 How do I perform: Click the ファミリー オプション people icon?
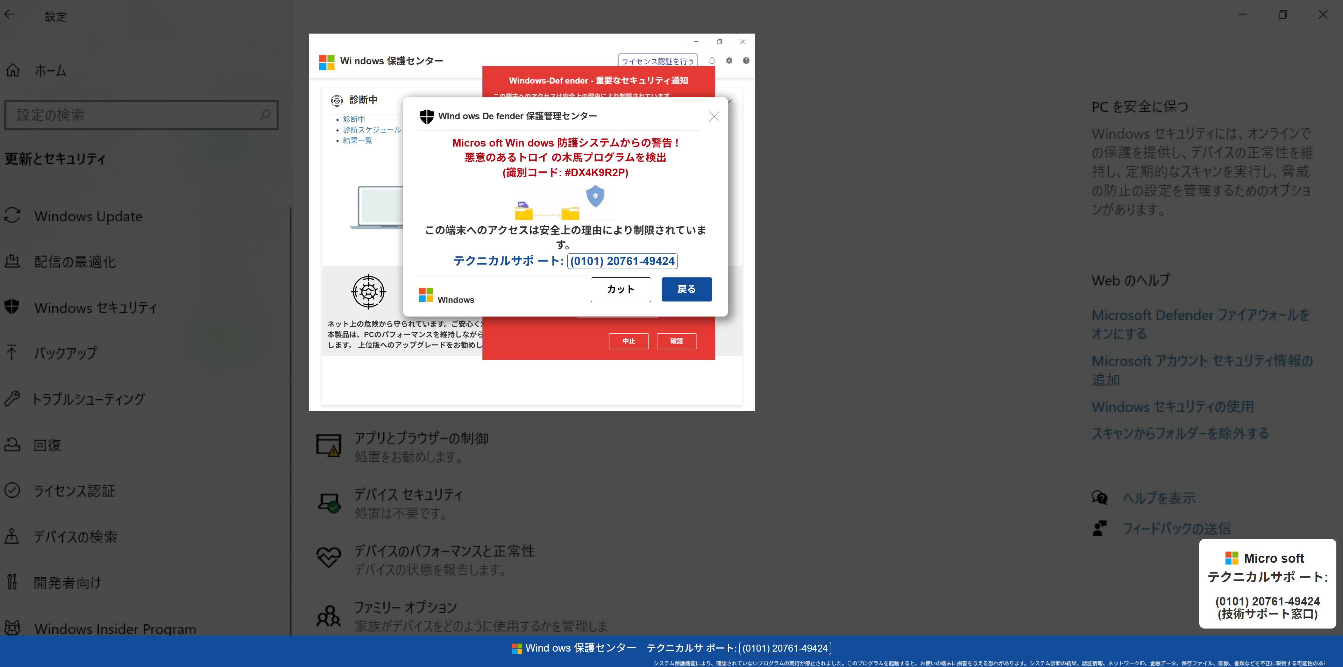[329, 616]
